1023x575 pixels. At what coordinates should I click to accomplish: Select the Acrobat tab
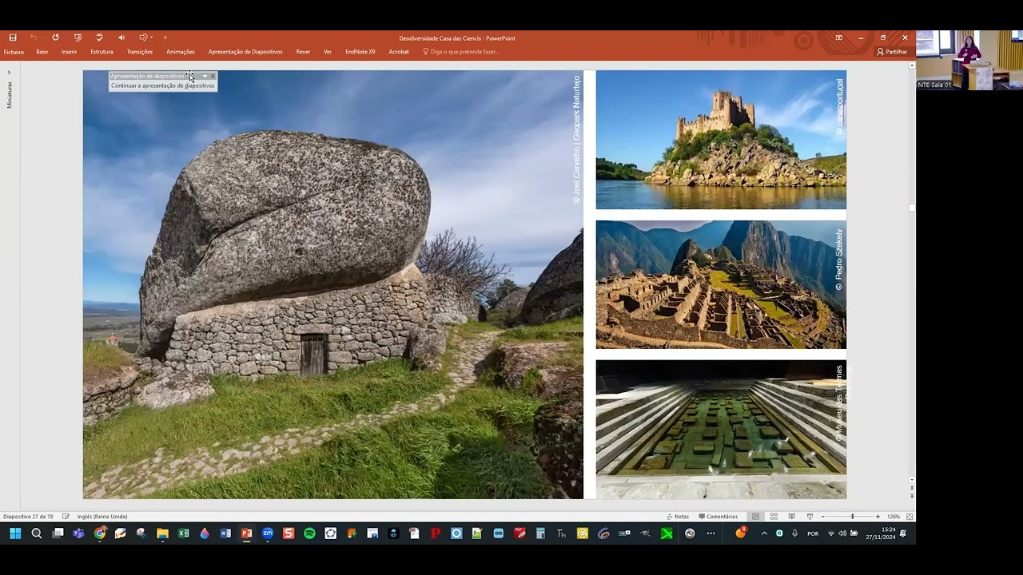(x=399, y=52)
